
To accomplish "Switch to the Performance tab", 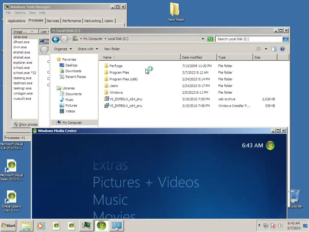I will point(72,21).
